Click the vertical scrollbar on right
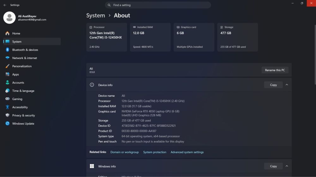316x177 pixels. (315, 55)
